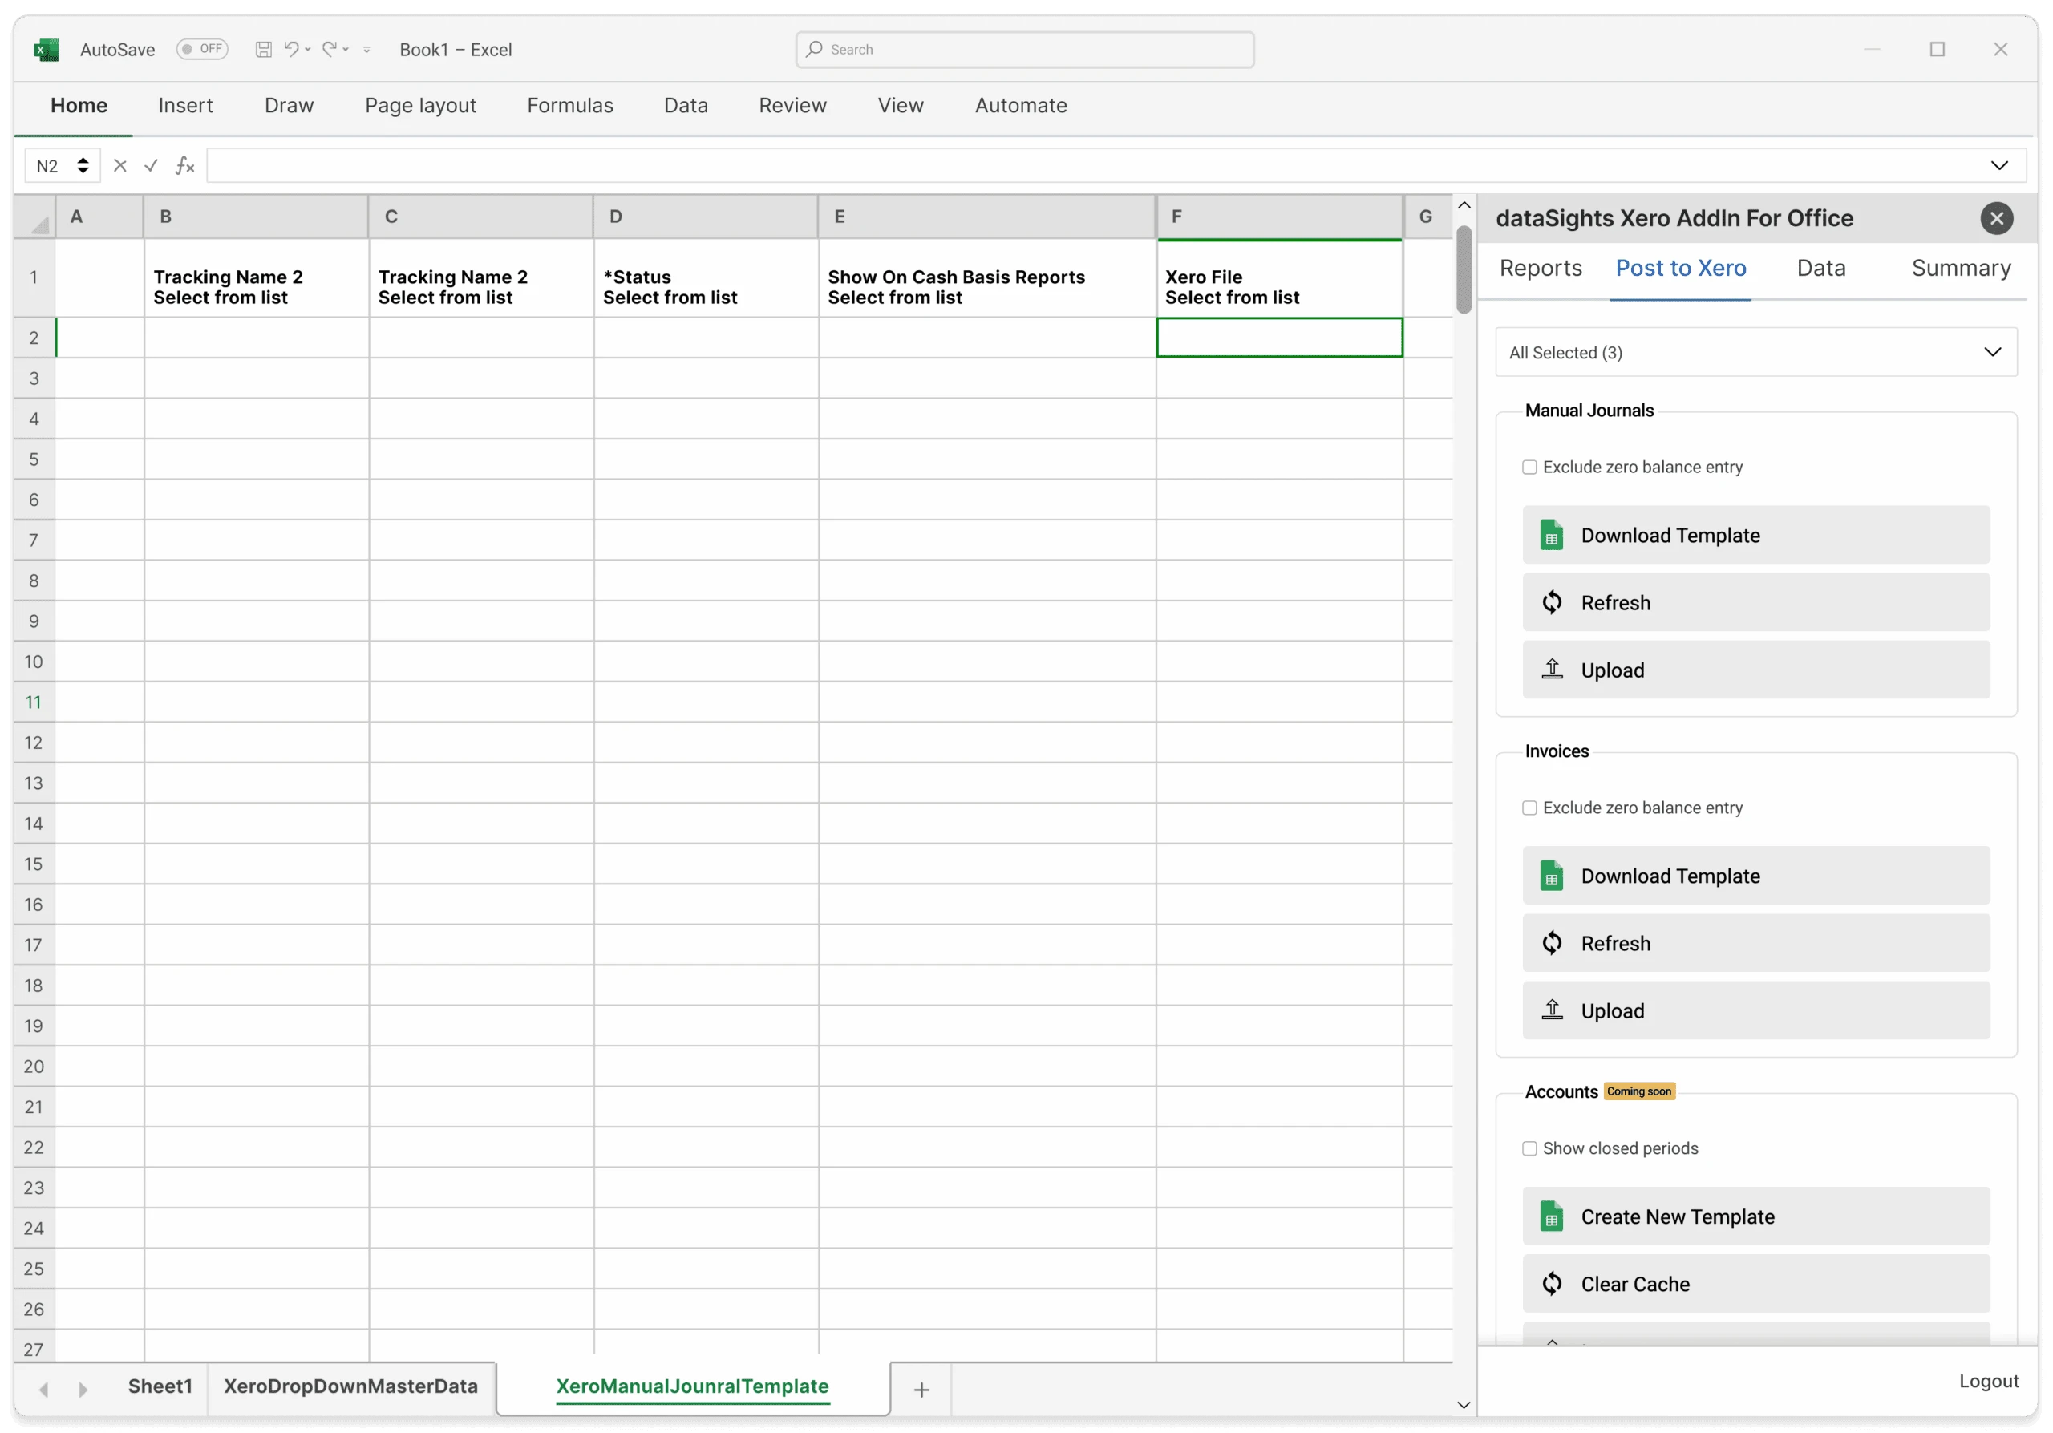Select column F by its header
Image resolution: width=2053 pixels, height=1433 pixels.
coord(1278,217)
